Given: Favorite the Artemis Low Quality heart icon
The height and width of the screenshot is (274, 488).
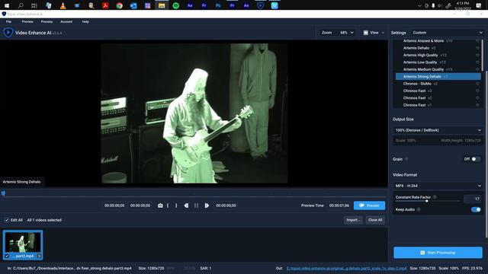Looking at the screenshot, I should 477,62.
